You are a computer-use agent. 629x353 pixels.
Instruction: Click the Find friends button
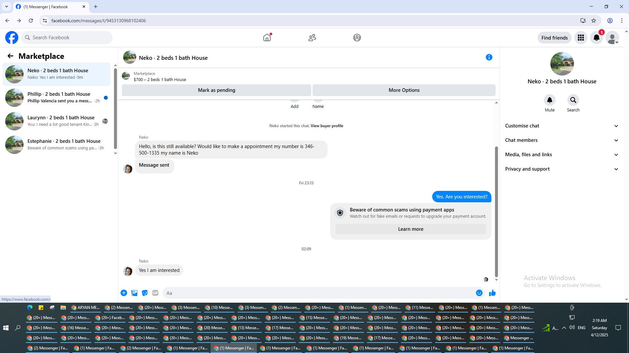click(x=554, y=38)
